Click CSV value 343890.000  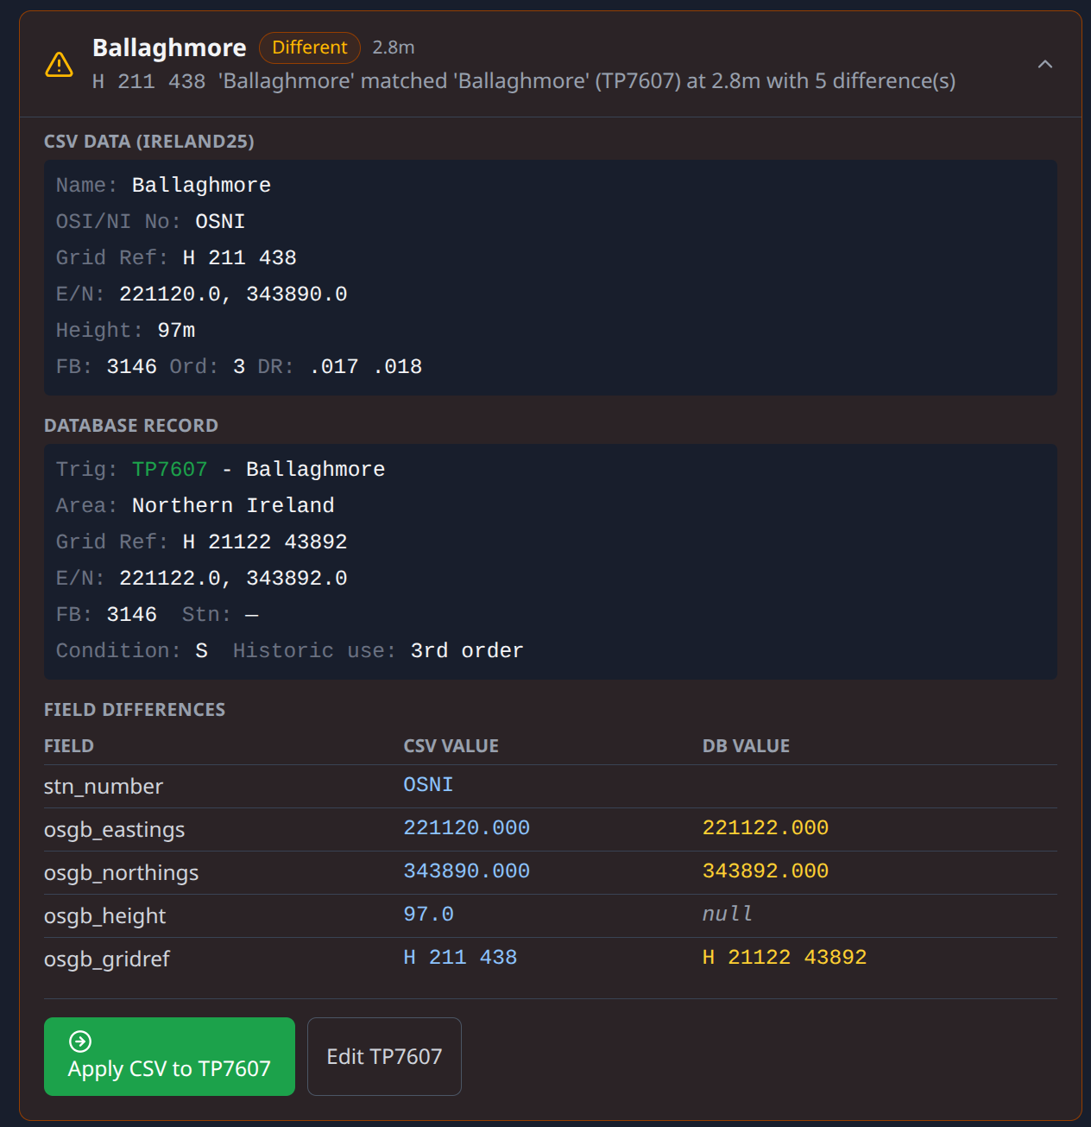tap(467, 871)
